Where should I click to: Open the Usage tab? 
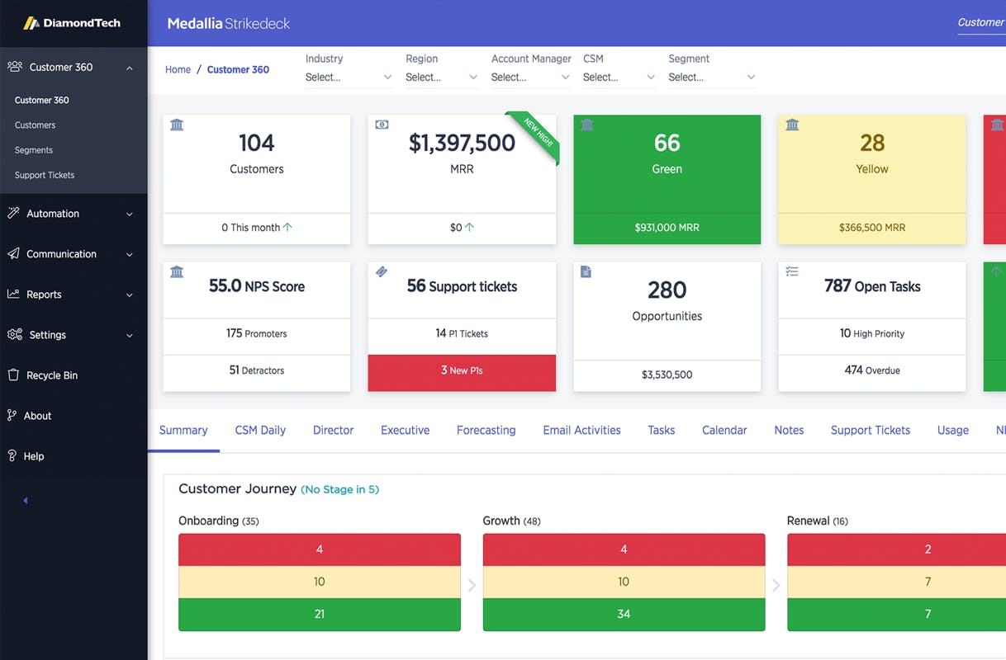[952, 430]
